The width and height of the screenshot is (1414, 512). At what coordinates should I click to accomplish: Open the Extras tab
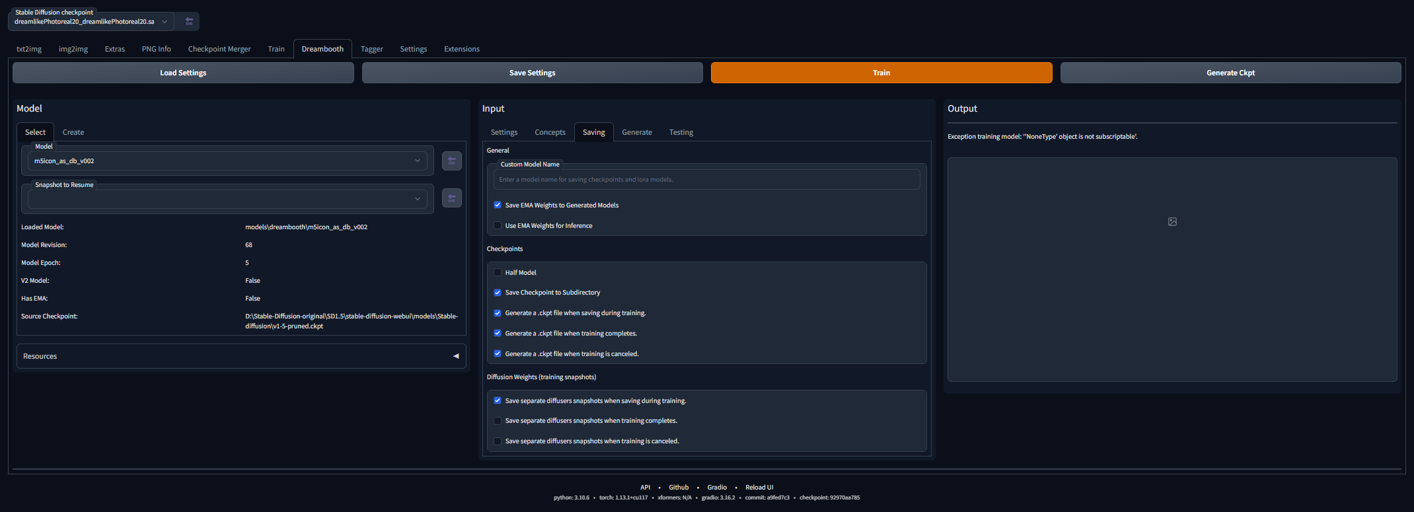tap(115, 49)
